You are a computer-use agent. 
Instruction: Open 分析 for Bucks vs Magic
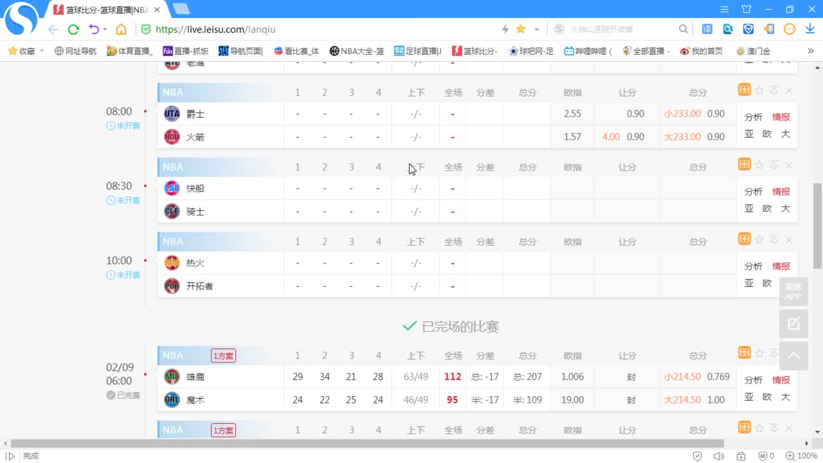click(753, 380)
